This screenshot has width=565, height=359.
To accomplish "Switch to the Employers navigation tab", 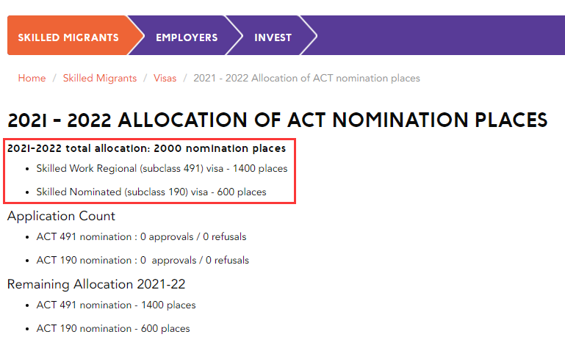I will [x=187, y=37].
